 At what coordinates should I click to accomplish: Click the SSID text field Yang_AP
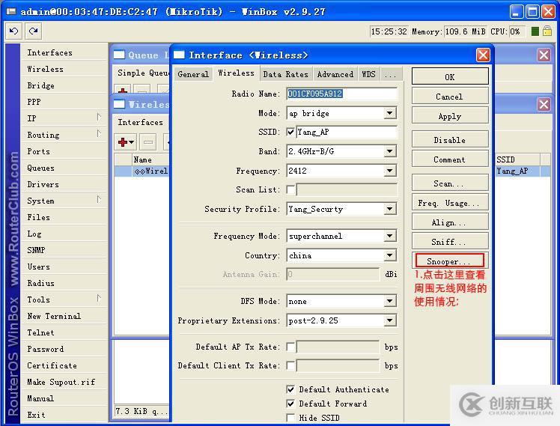point(347,132)
